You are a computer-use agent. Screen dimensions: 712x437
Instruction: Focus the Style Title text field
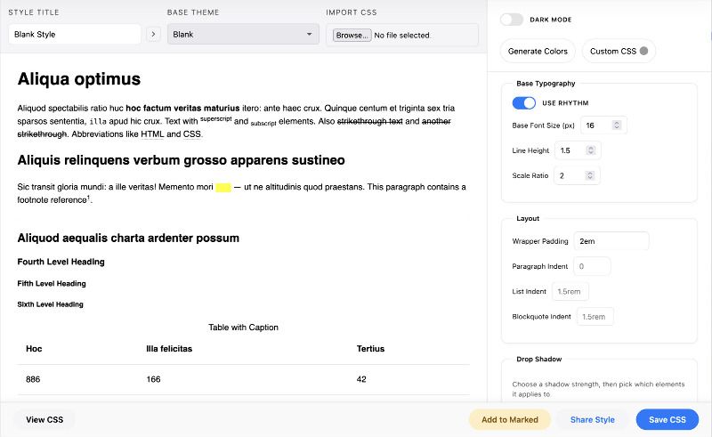[x=75, y=35]
